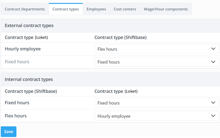Switch to the Employees tab

(x=96, y=9)
